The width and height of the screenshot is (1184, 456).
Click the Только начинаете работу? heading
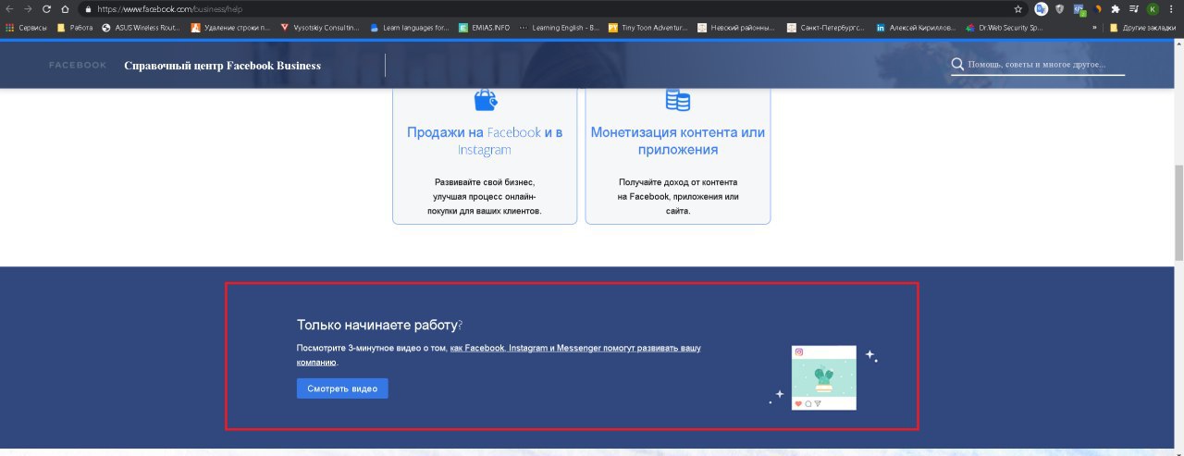coord(379,325)
